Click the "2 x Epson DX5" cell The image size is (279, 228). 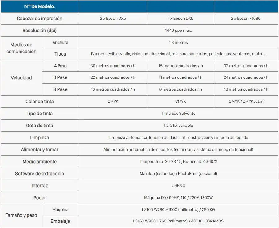pos(113,19)
